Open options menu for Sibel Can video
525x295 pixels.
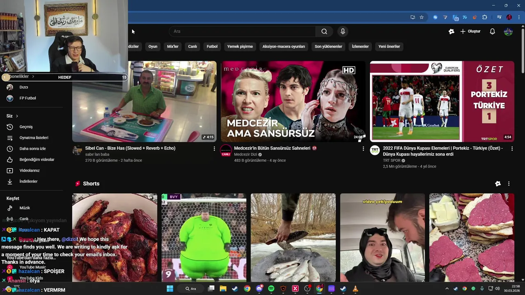point(214,149)
